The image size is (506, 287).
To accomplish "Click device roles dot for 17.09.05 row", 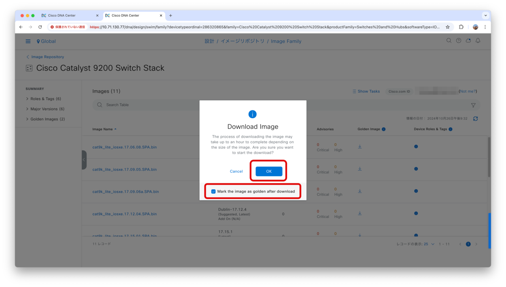I will [416, 169].
